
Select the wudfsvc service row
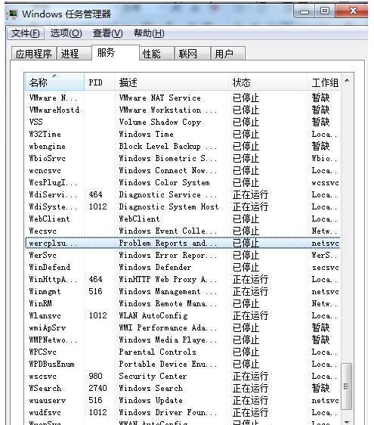tap(183, 413)
